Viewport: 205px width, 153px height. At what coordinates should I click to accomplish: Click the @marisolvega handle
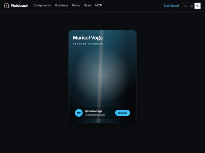[94, 111]
